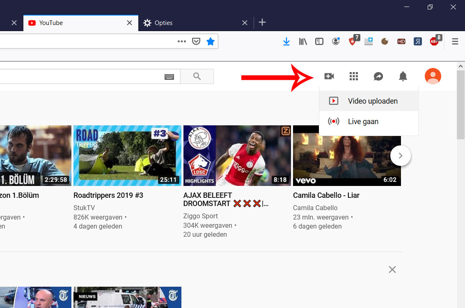465x308 pixels.
Task: Click the page vertical scrollbar thumb
Action: coord(460,105)
